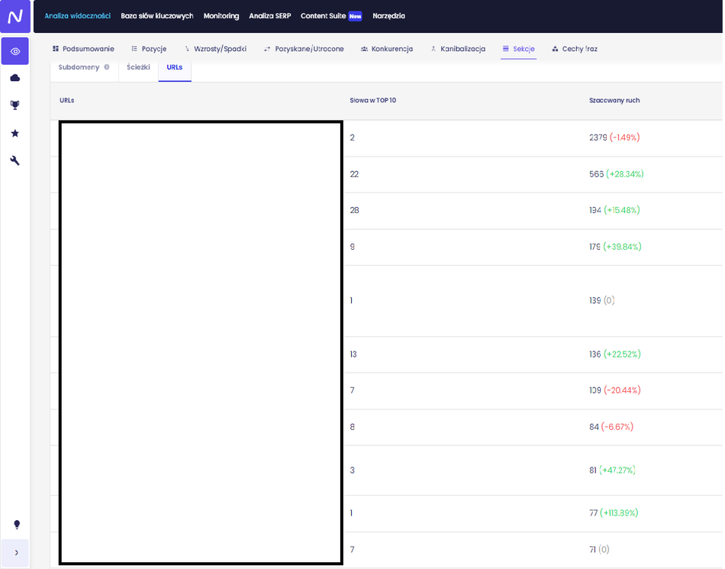This screenshot has width=725, height=569.
Task: Open the wrench tools sidebar icon
Action: click(15, 160)
